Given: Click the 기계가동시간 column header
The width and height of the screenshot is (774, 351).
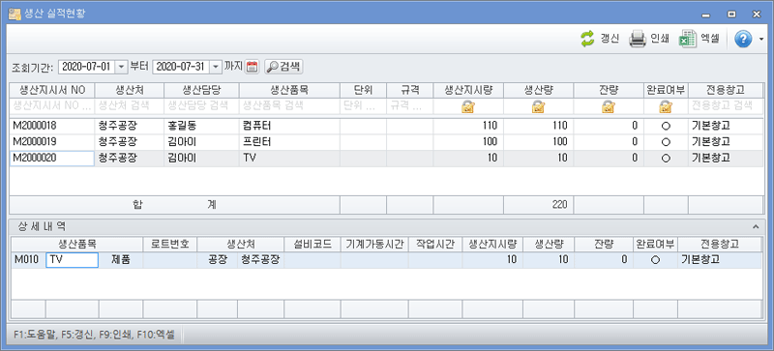Looking at the screenshot, I should [374, 245].
